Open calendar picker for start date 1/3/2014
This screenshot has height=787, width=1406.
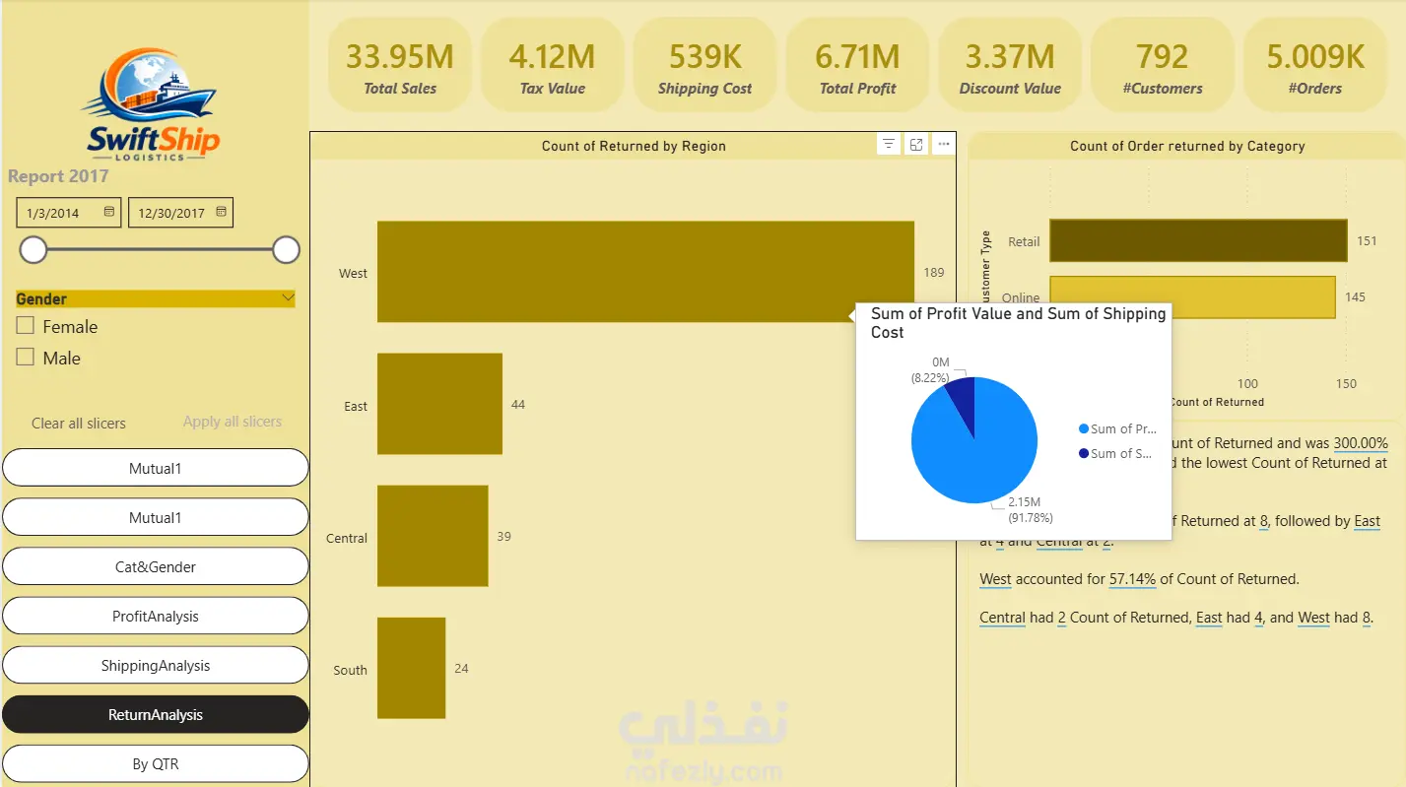(109, 212)
